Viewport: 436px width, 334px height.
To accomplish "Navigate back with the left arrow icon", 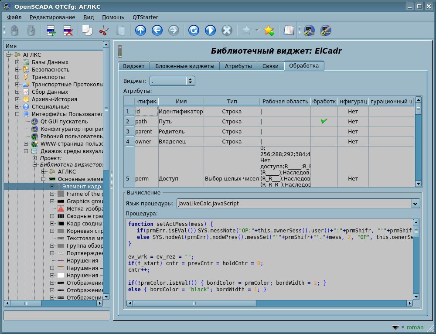I will point(157,31).
